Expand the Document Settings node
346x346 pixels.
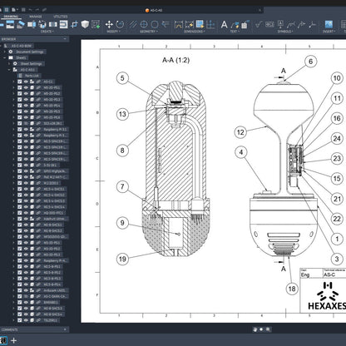point(5,52)
